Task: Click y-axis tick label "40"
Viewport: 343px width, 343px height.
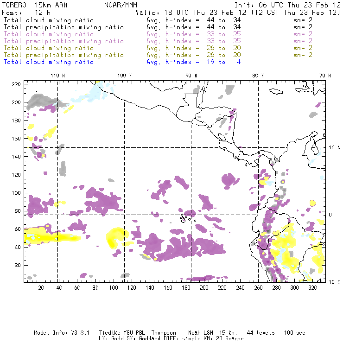Action: [18, 247]
